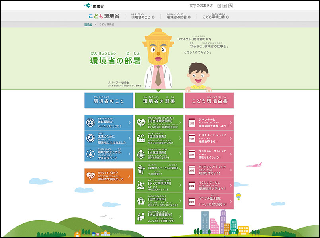This screenshot has width=320, height=238.
Task: Click the globe icon for 地球環境が、たいへんなことに
Action: (91, 123)
